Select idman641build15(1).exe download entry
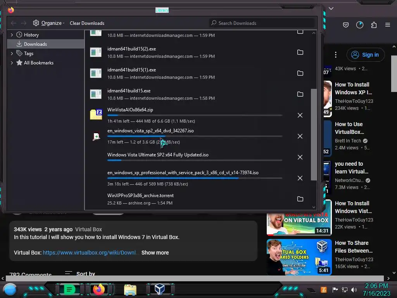The image size is (397, 298). pyautogui.click(x=197, y=73)
